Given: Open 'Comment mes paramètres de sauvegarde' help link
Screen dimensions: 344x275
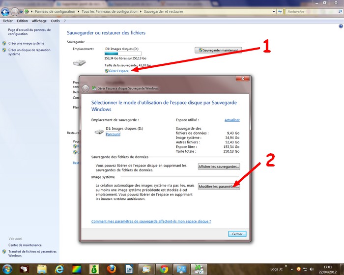Looking at the screenshot, I should [151, 221].
